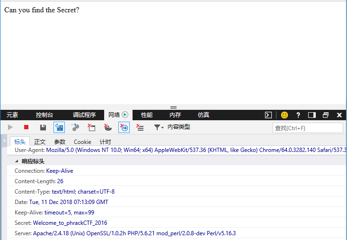Toggle the dock-side developer tools icon
347x240 pixels.
[x=311, y=115]
